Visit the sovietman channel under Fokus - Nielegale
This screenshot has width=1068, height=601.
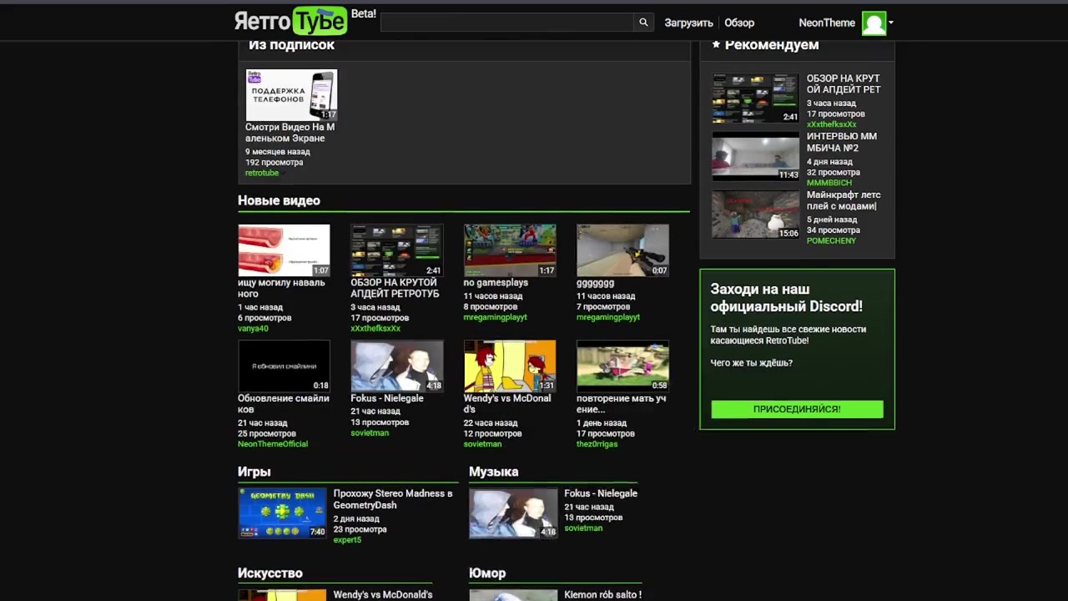click(370, 433)
